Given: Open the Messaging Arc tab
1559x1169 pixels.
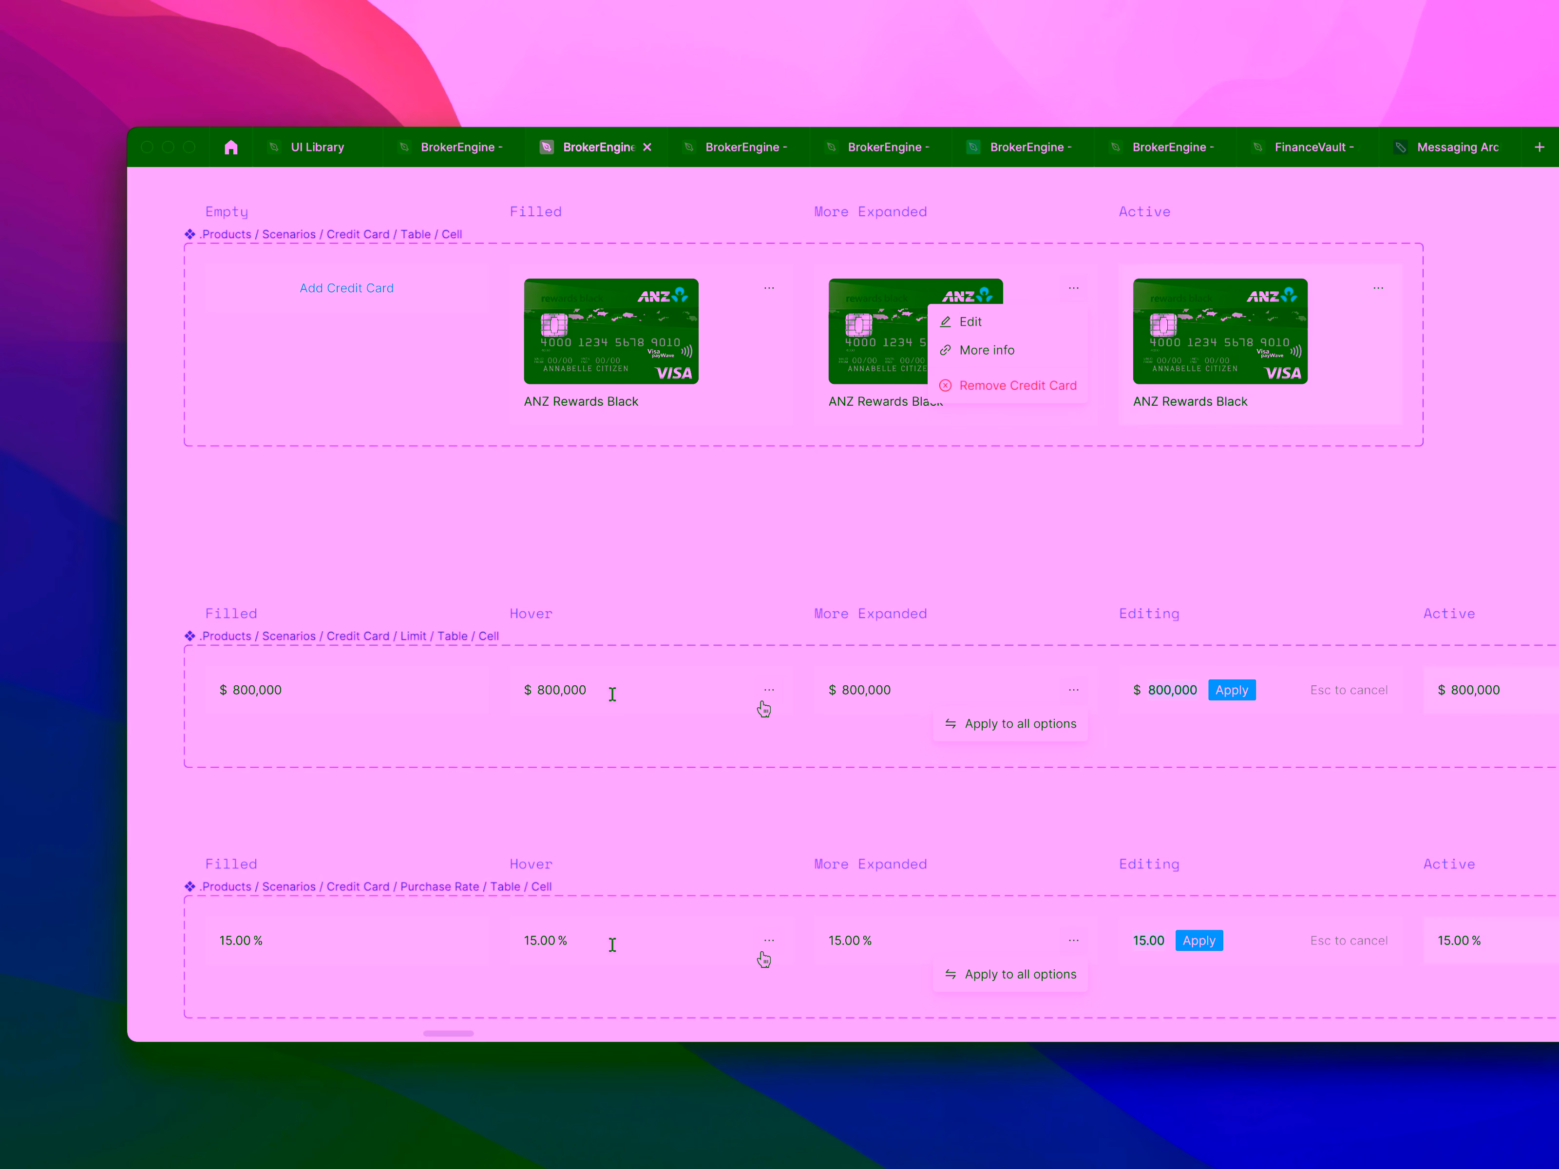Looking at the screenshot, I should 1458,147.
